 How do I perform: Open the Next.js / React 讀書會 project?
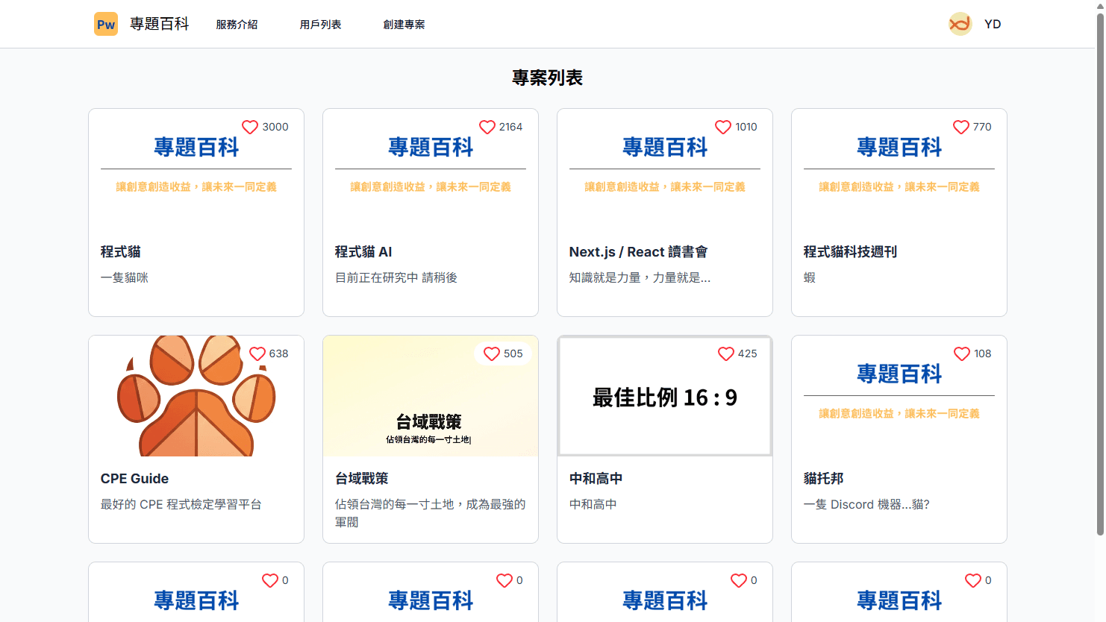click(x=638, y=252)
